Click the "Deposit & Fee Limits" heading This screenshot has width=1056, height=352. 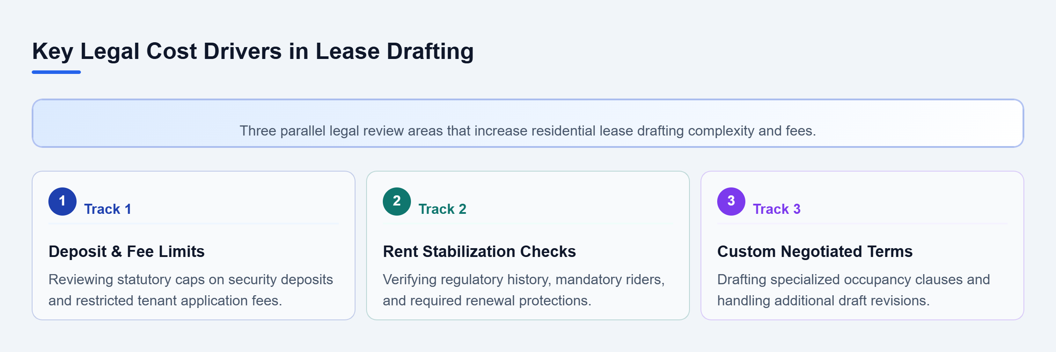tap(127, 251)
